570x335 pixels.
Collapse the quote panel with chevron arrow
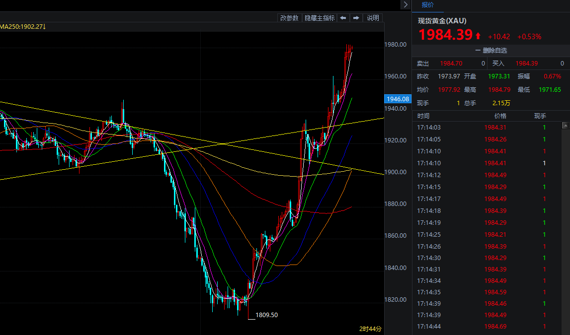pyautogui.click(x=406, y=5)
